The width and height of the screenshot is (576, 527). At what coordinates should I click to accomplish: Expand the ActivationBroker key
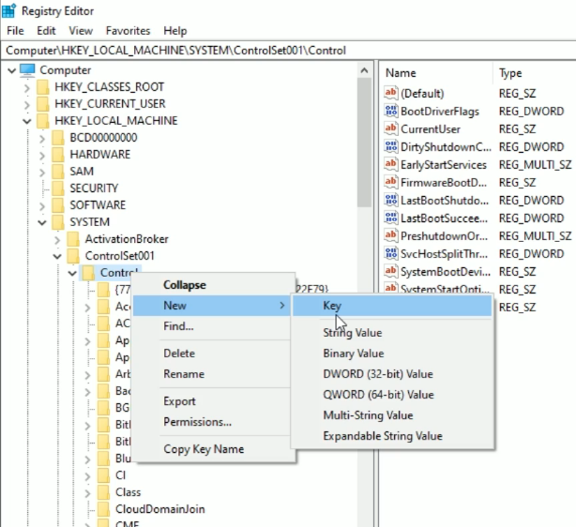[57, 240]
